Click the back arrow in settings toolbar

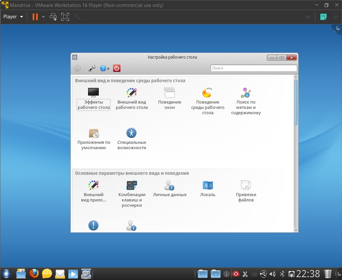[x=77, y=68]
